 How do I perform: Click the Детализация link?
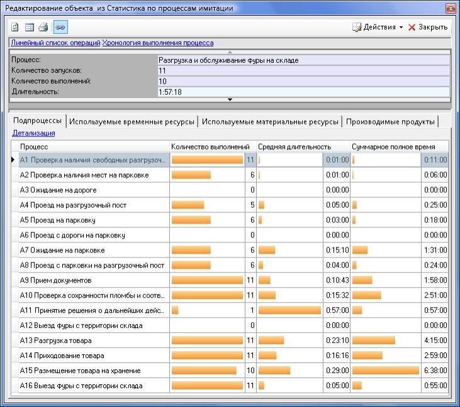[33, 133]
